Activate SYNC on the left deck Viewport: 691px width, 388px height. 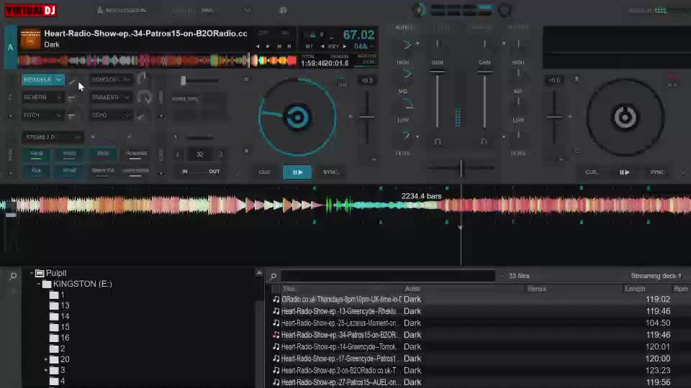point(330,172)
